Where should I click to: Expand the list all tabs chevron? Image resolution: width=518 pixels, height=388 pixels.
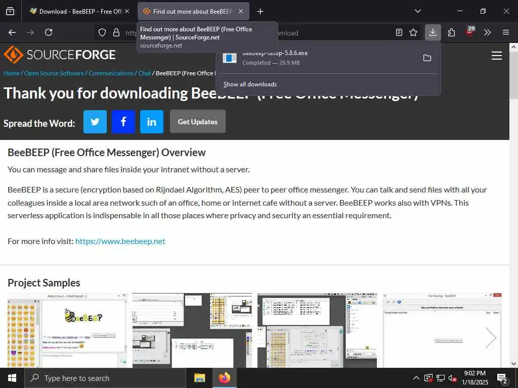coord(417,11)
